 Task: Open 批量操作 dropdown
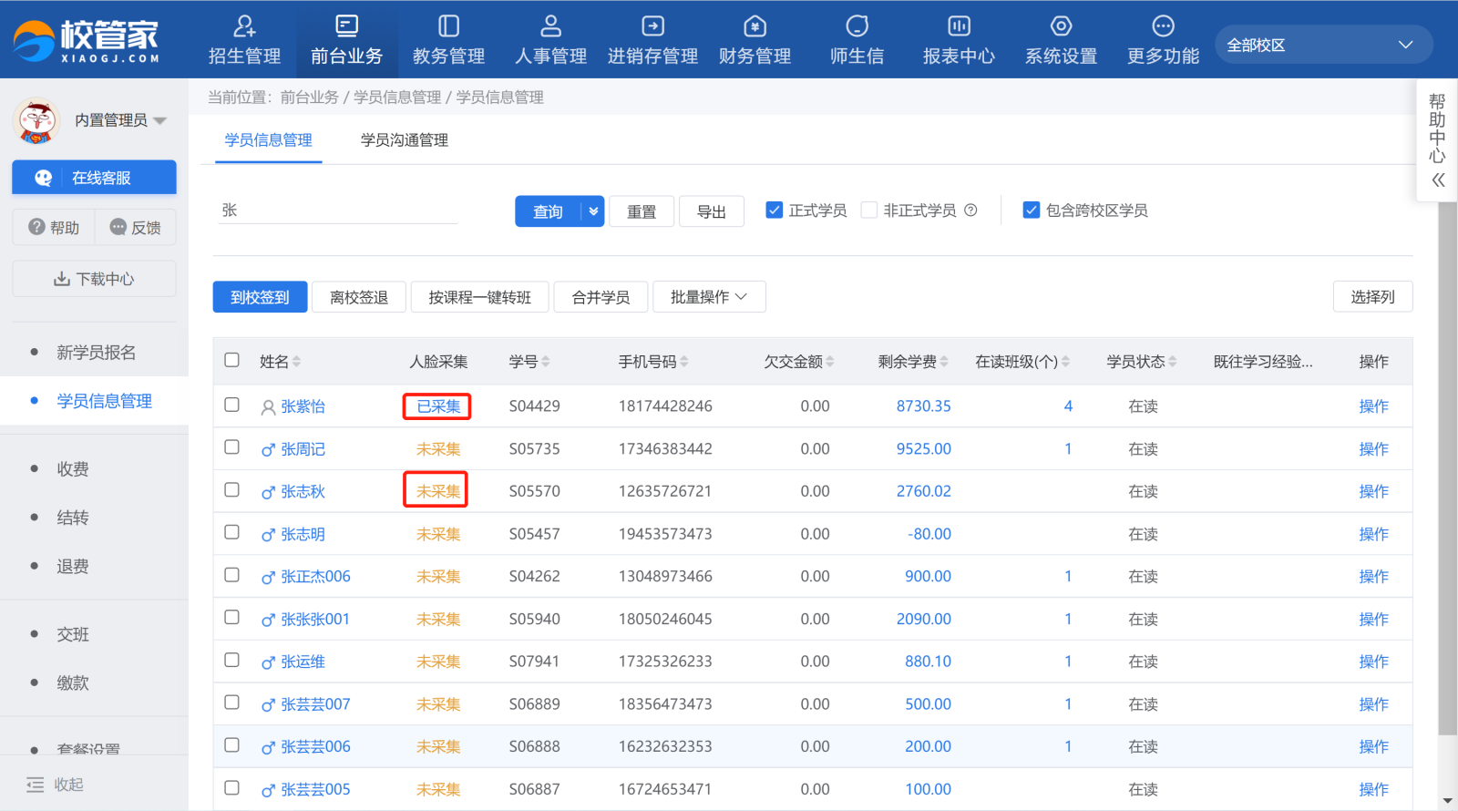pyautogui.click(x=709, y=297)
